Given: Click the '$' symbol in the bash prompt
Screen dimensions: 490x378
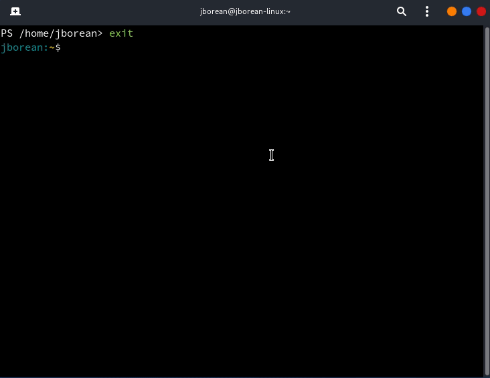Looking at the screenshot, I should pos(58,47).
